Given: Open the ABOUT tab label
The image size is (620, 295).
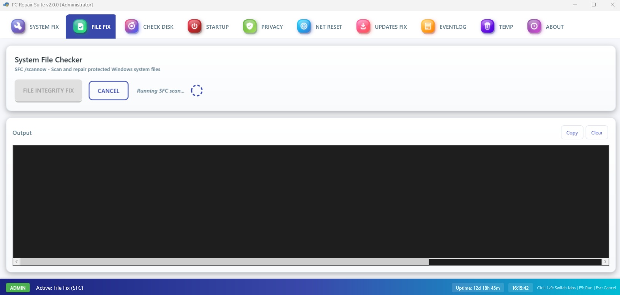Looking at the screenshot, I should [x=555, y=27].
